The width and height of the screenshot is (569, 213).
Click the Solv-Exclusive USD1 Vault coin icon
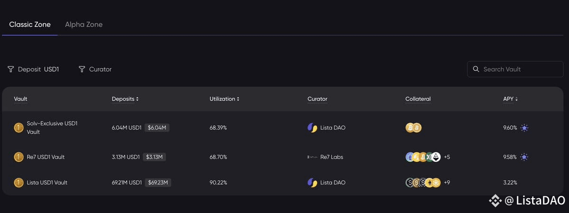click(19, 128)
